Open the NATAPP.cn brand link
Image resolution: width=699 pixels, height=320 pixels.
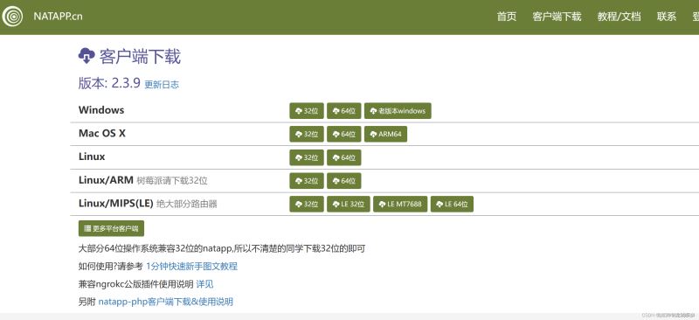(58, 17)
